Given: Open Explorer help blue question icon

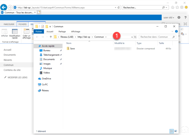Looking at the screenshot, I should point(176,31).
